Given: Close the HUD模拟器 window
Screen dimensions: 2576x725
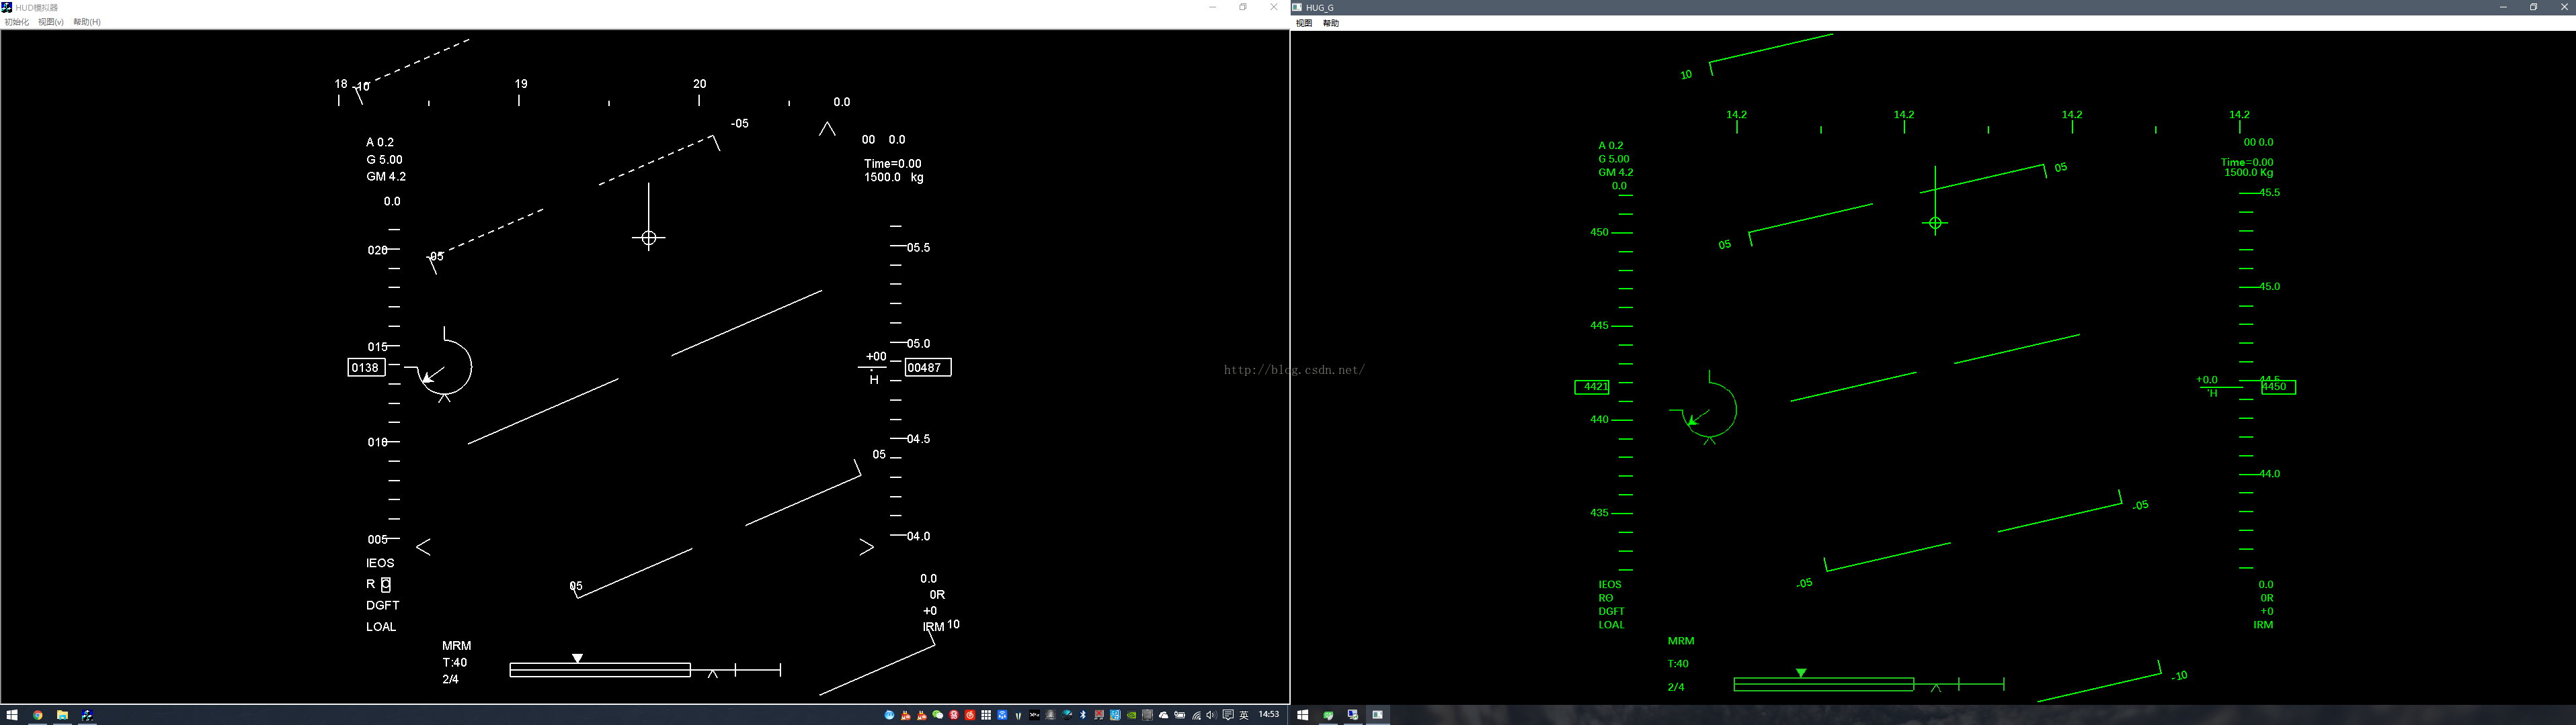Looking at the screenshot, I should coord(1273,7).
